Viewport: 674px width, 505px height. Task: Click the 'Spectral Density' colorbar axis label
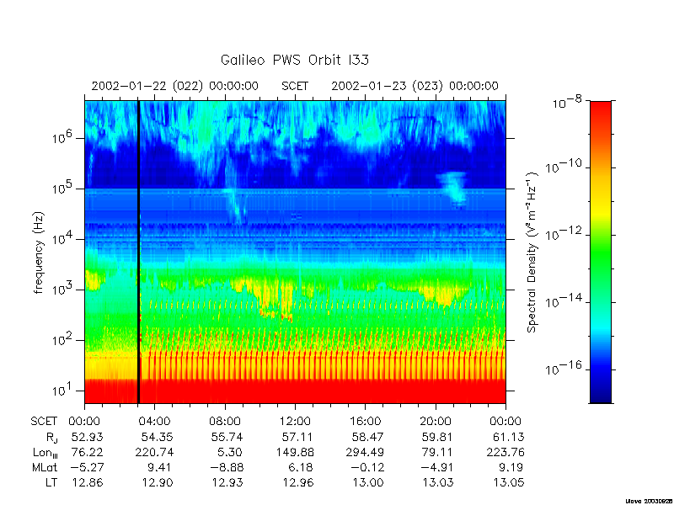coord(532,252)
